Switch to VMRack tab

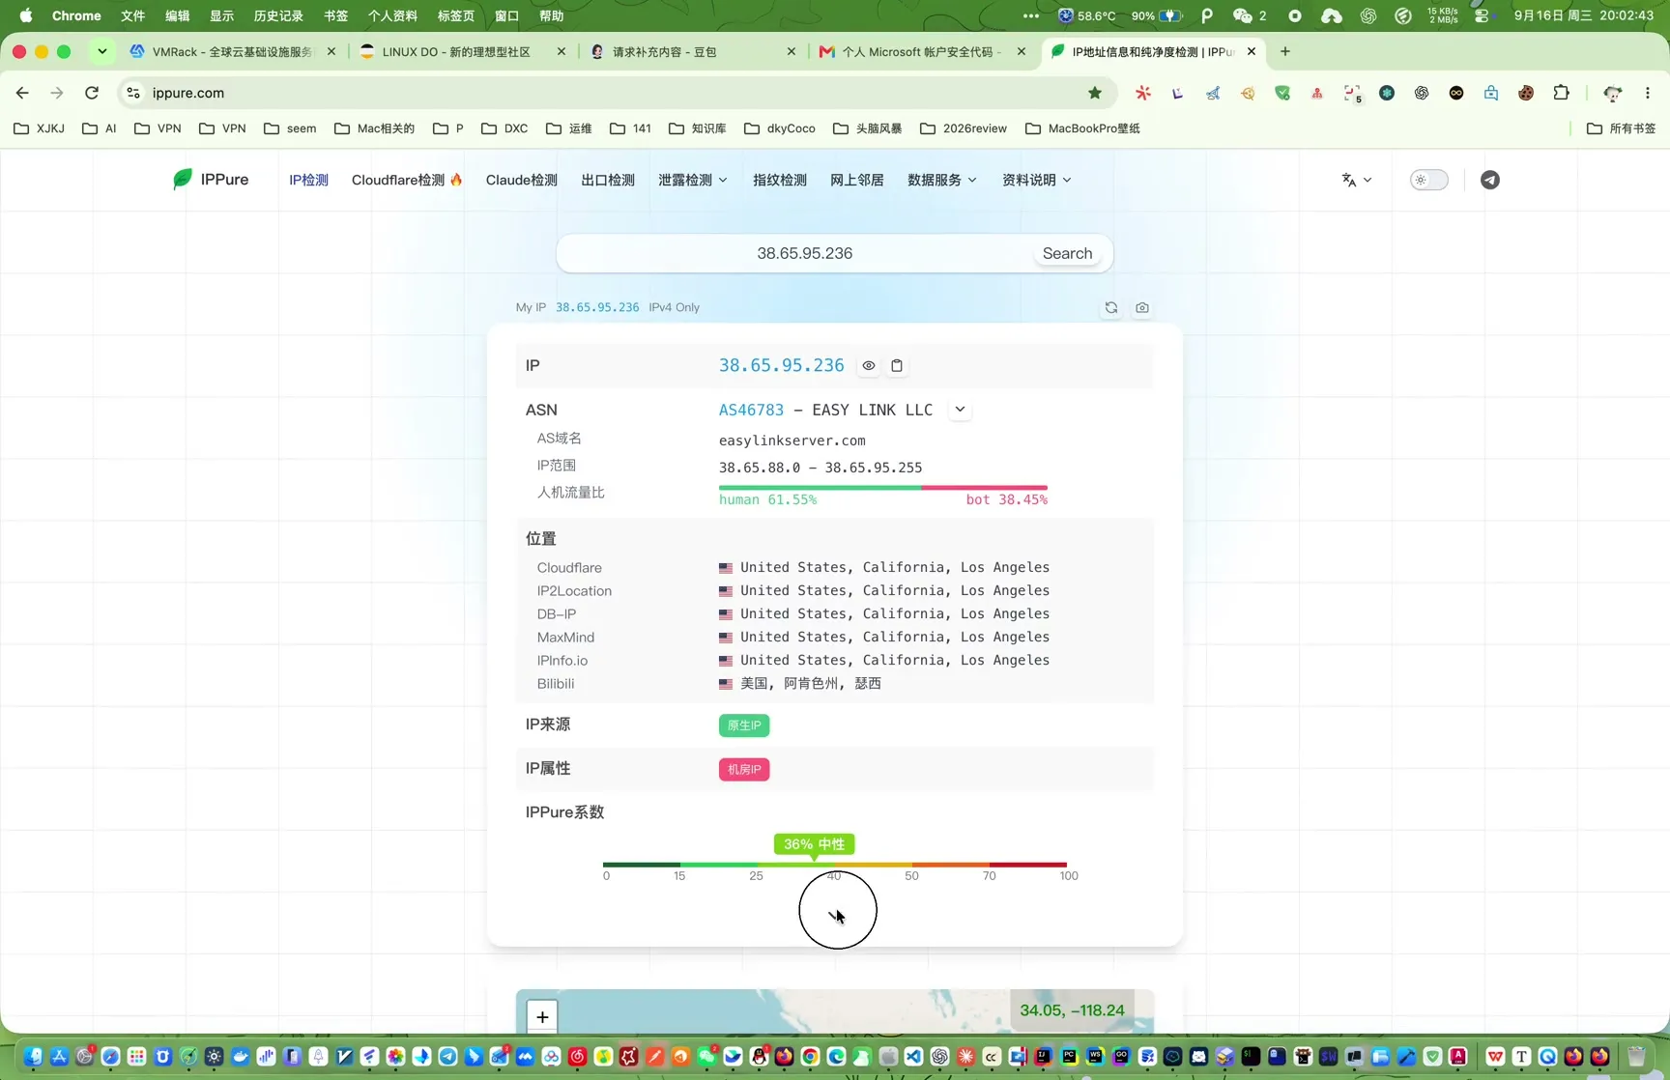point(232,51)
